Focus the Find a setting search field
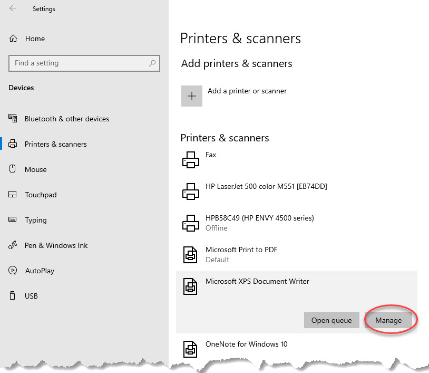 tap(84, 63)
